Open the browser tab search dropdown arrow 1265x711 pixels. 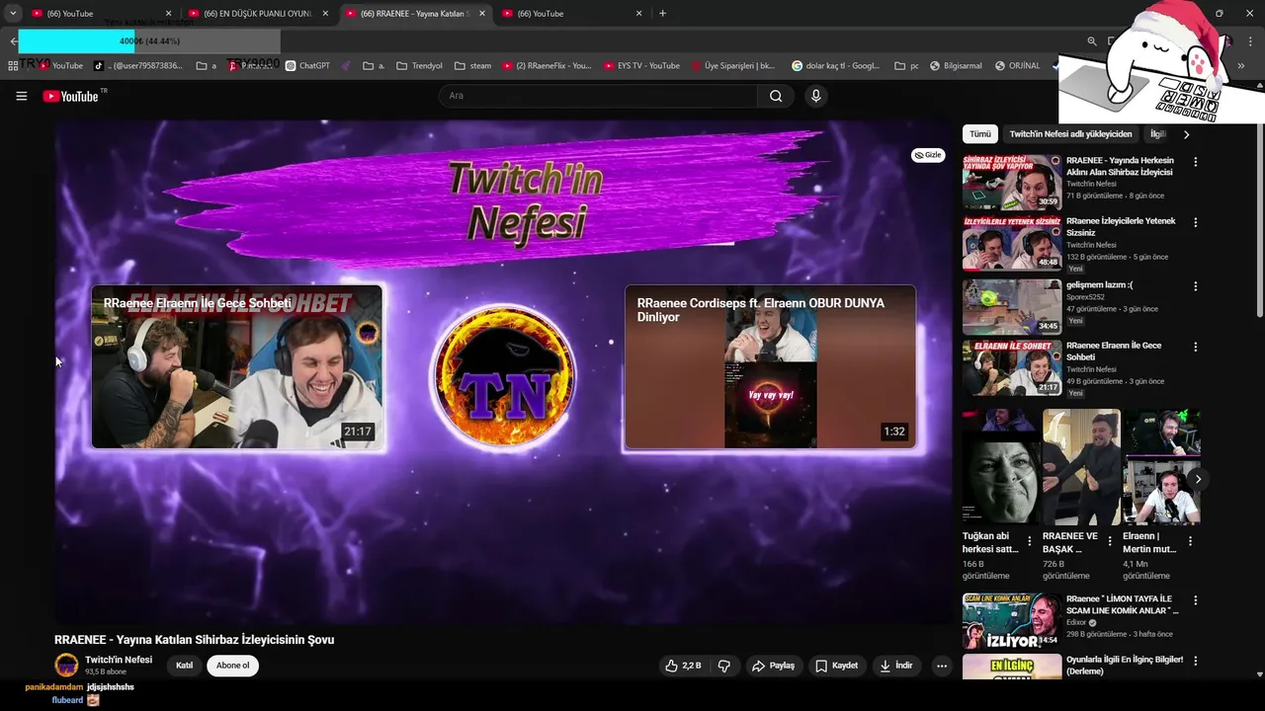coord(13,13)
